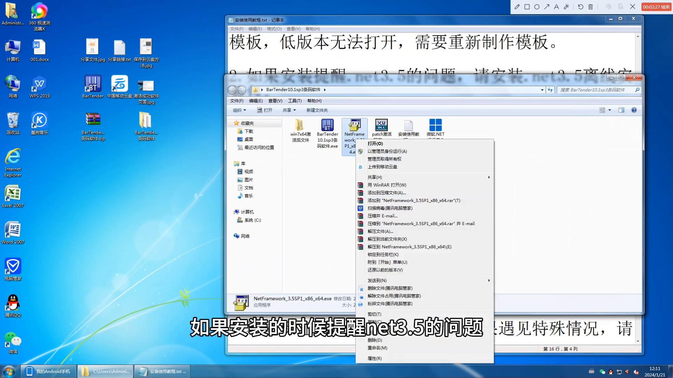Open the Recycle Bin icon
The width and height of the screenshot is (673, 378).
pos(13,123)
